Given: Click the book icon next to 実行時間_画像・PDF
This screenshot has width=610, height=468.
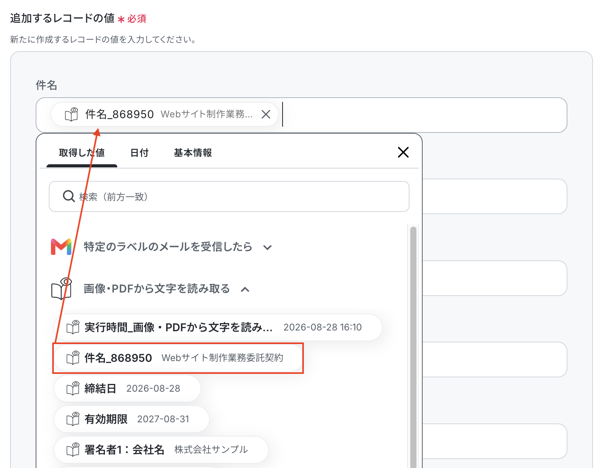Looking at the screenshot, I should (73, 327).
